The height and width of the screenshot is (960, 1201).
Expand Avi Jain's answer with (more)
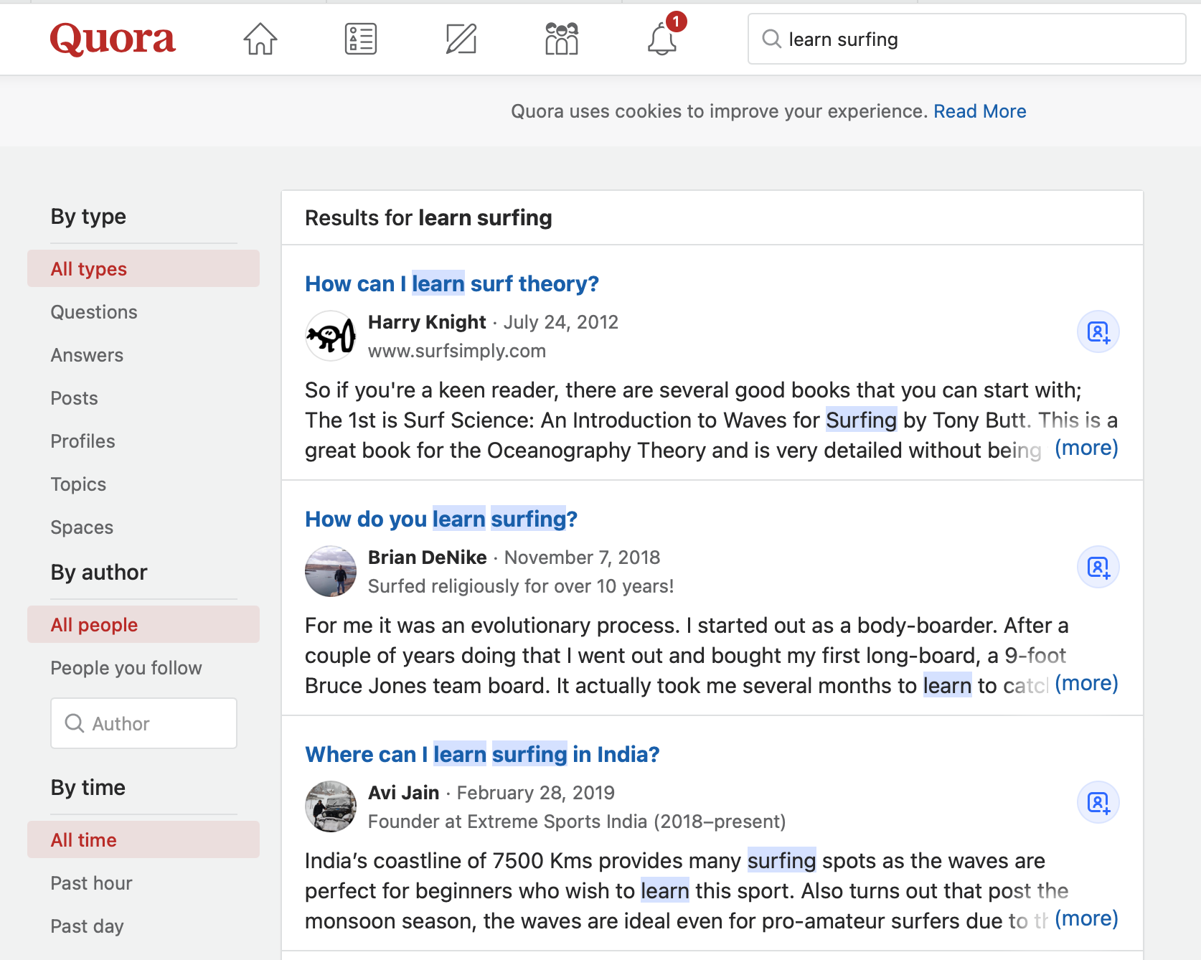[1086, 919]
